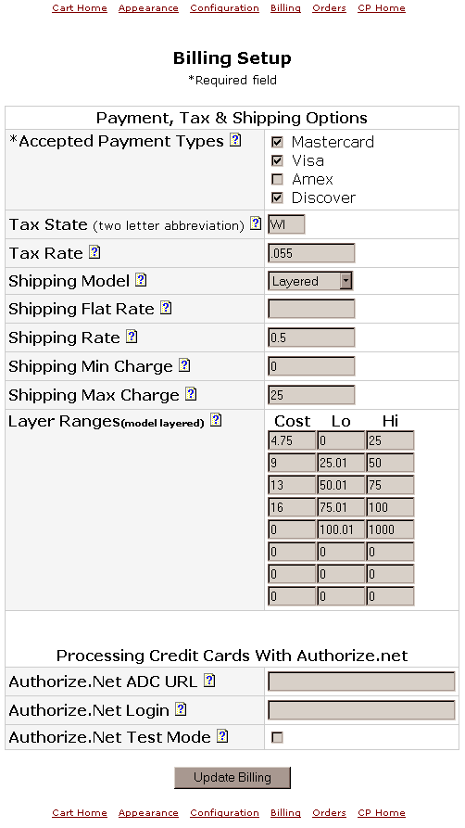Focus the Tax Rate input field
Viewport: 465px width, 828px height.
pos(311,253)
